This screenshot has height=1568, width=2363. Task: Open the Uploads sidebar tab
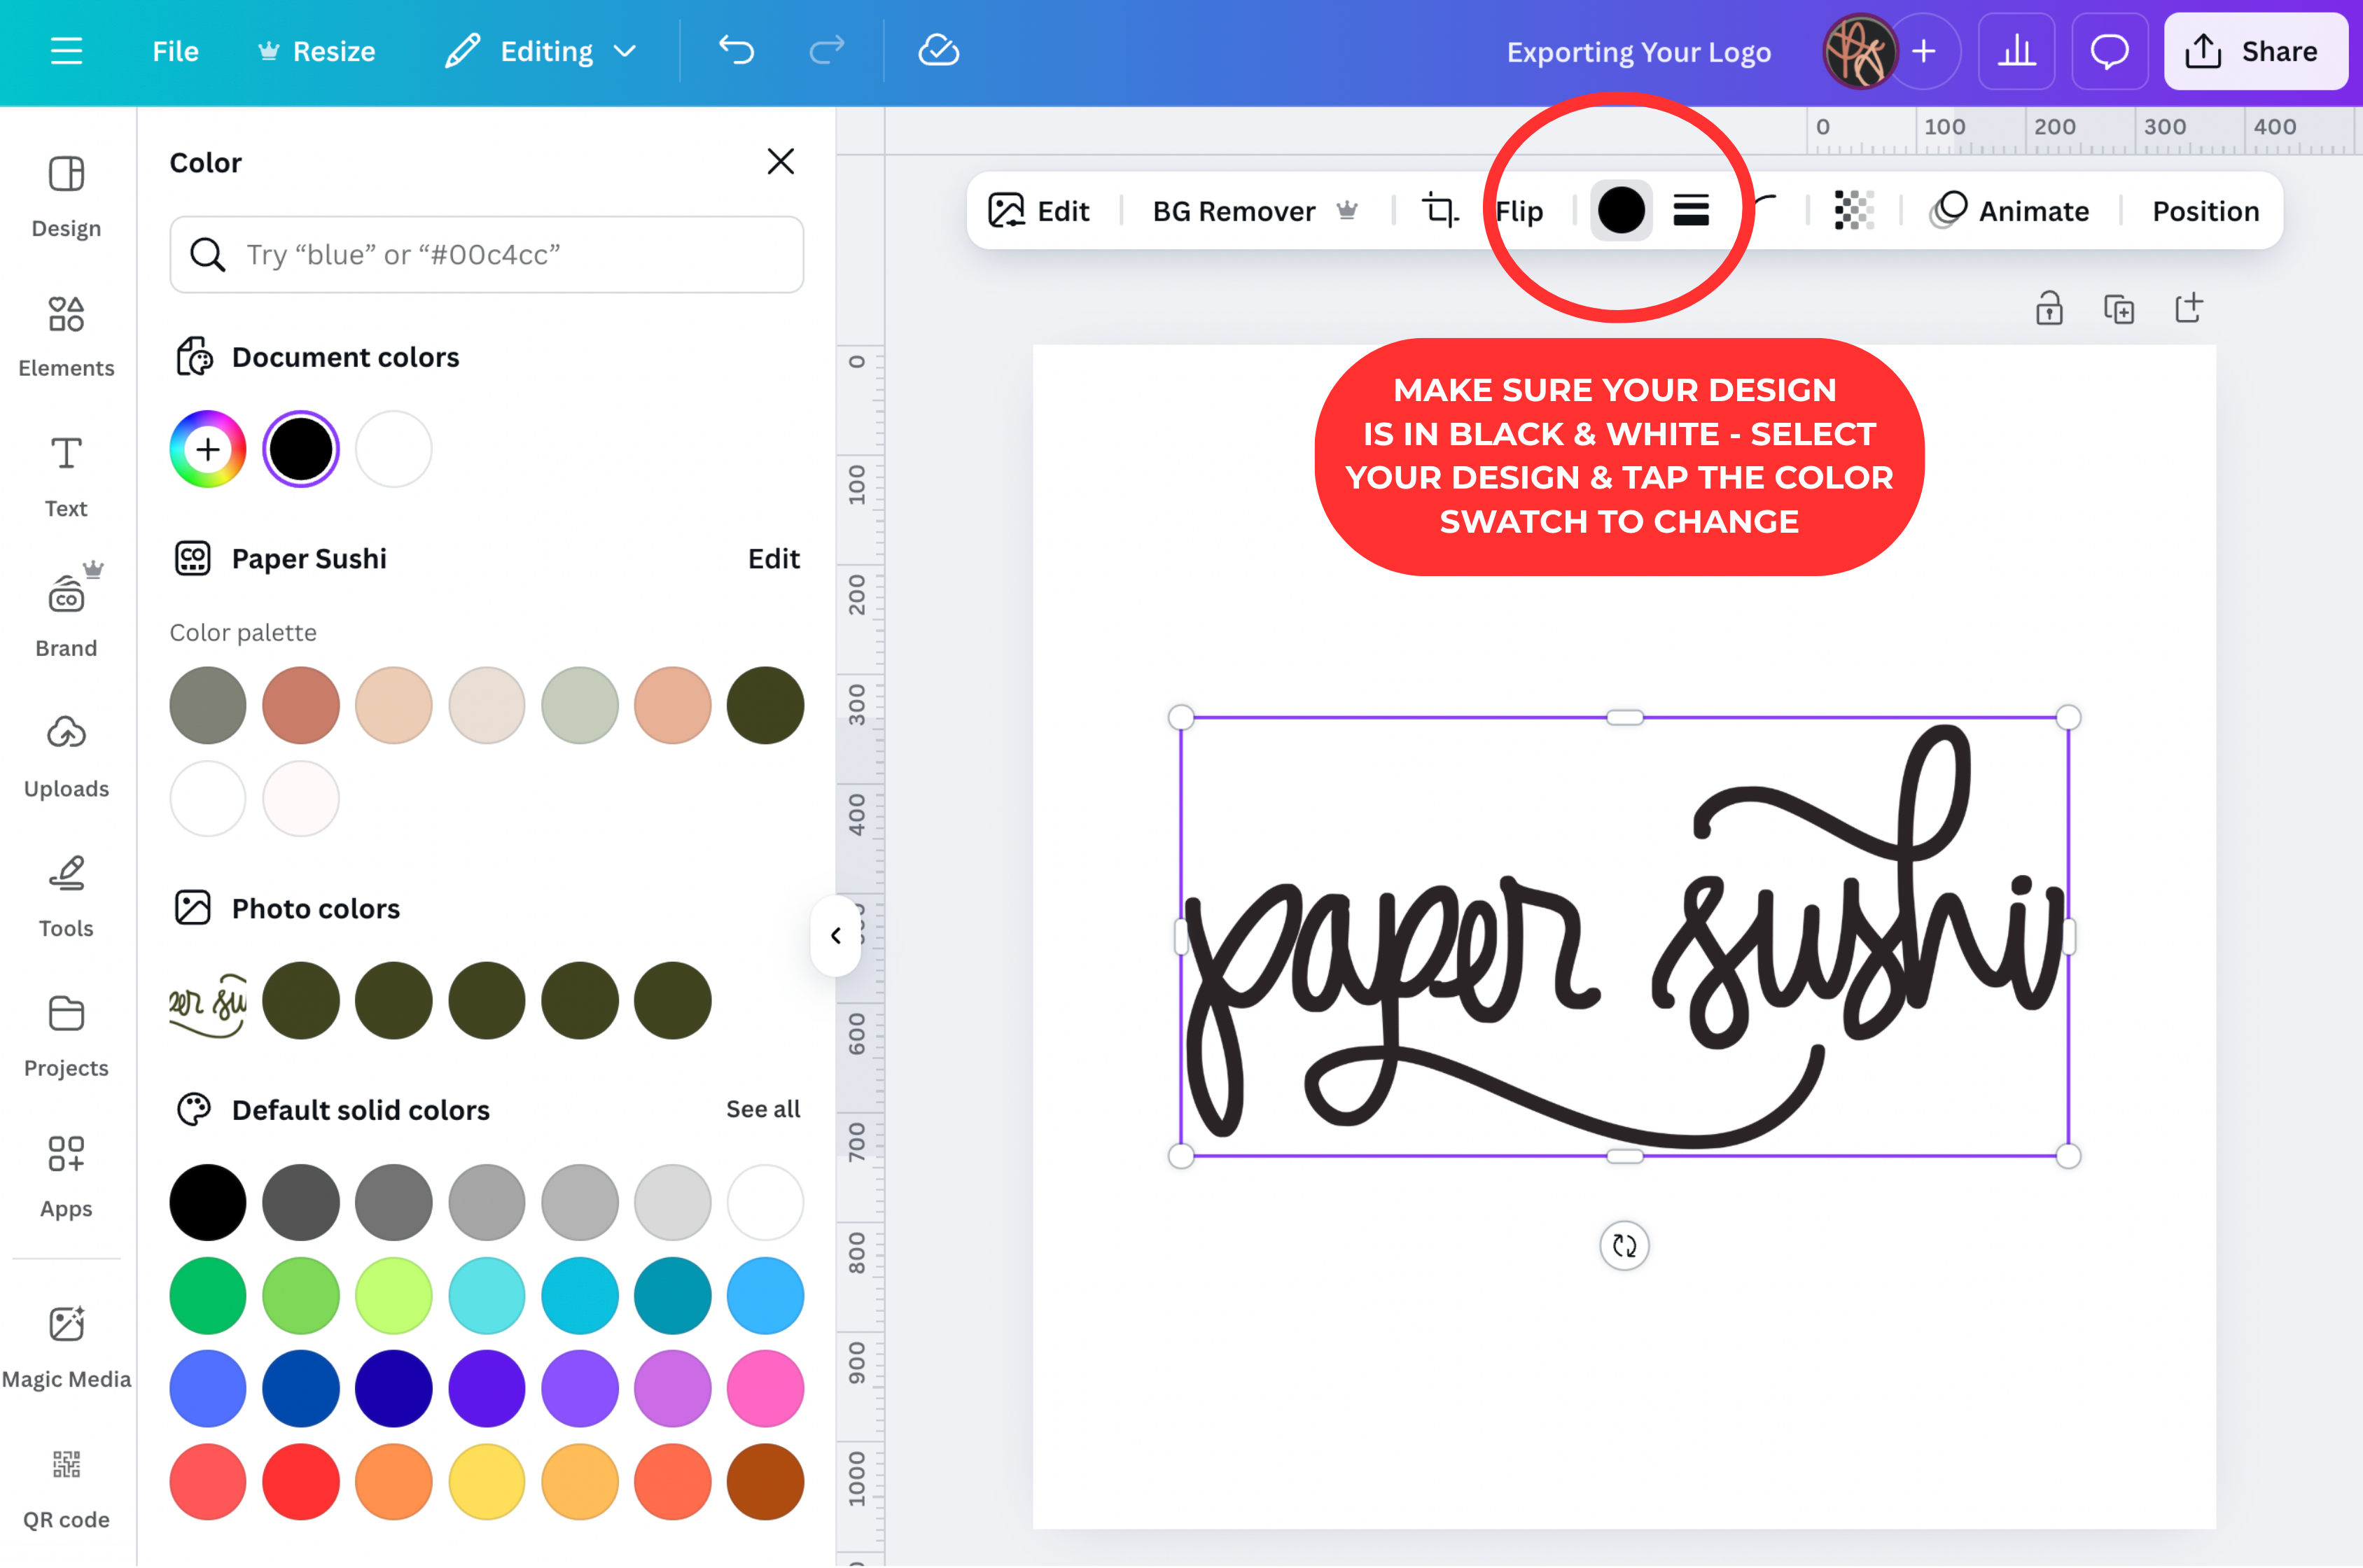click(66, 757)
